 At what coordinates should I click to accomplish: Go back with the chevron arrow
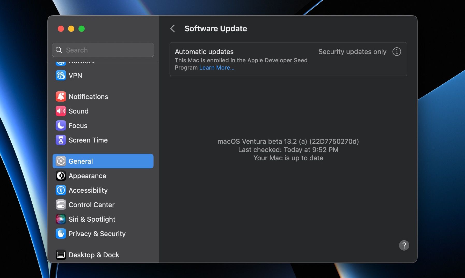click(x=173, y=28)
